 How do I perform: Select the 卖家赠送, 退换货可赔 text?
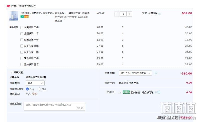(x=142, y=92)
